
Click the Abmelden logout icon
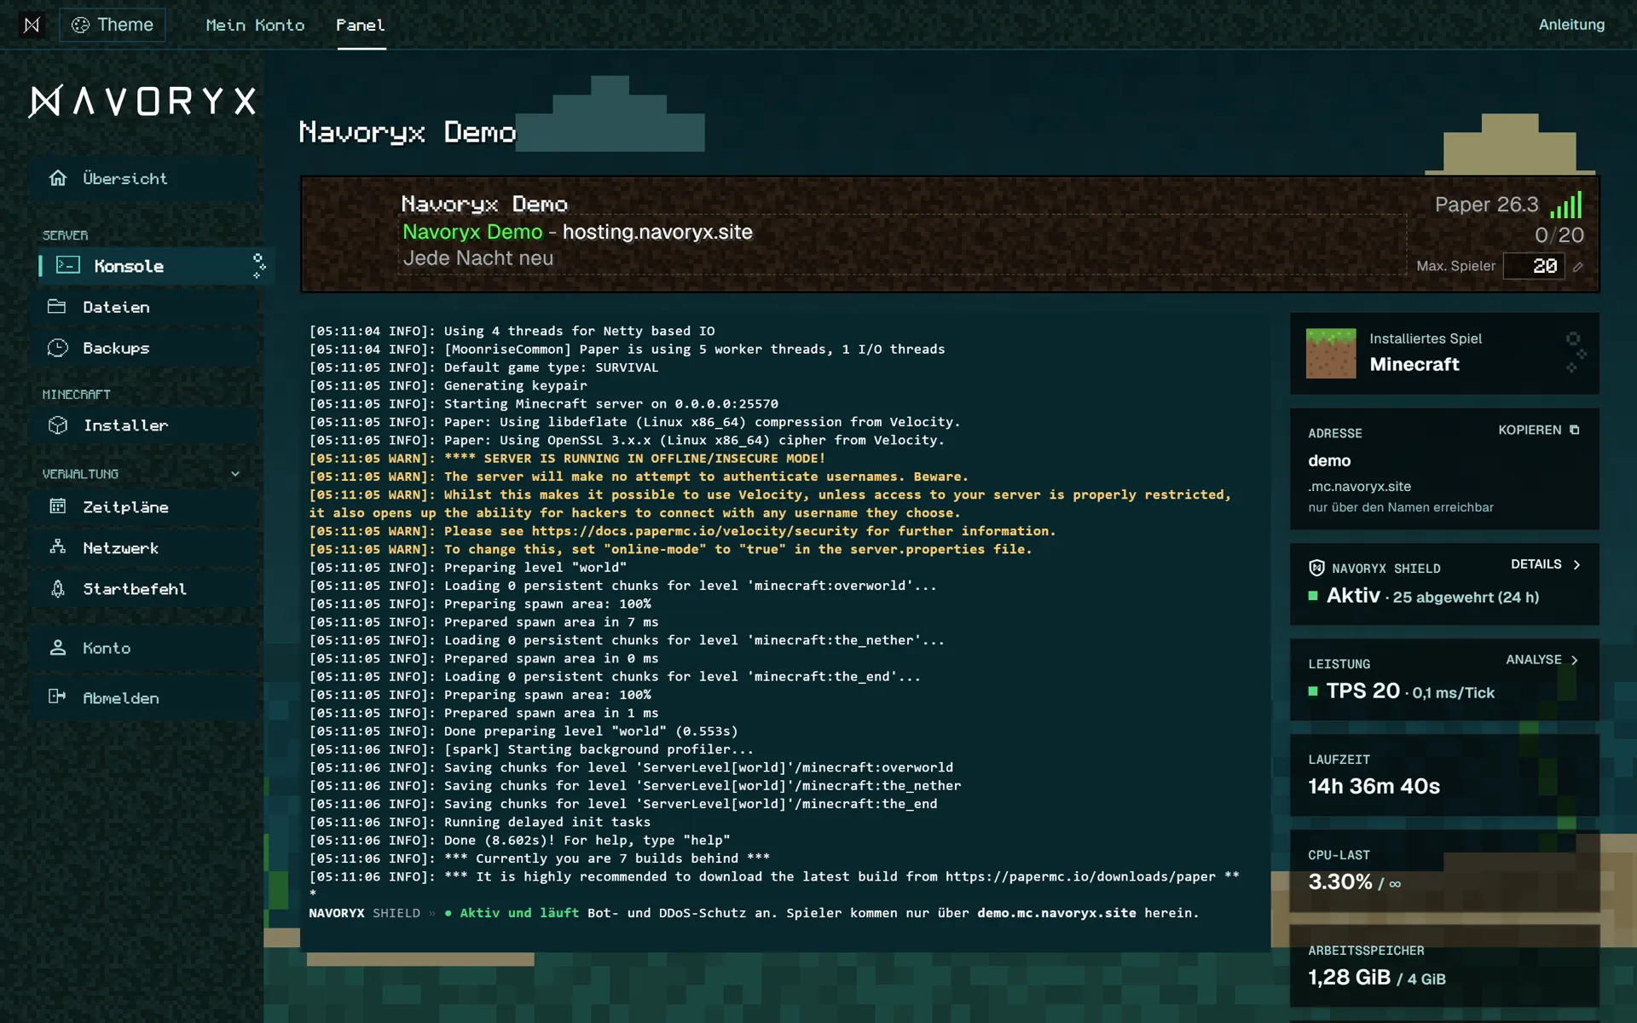coord(57,697)
